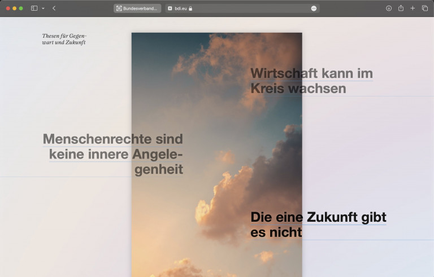Close the Safari window
The height and width of the screenshot is (277, 434).
click(x=8, y=8)
